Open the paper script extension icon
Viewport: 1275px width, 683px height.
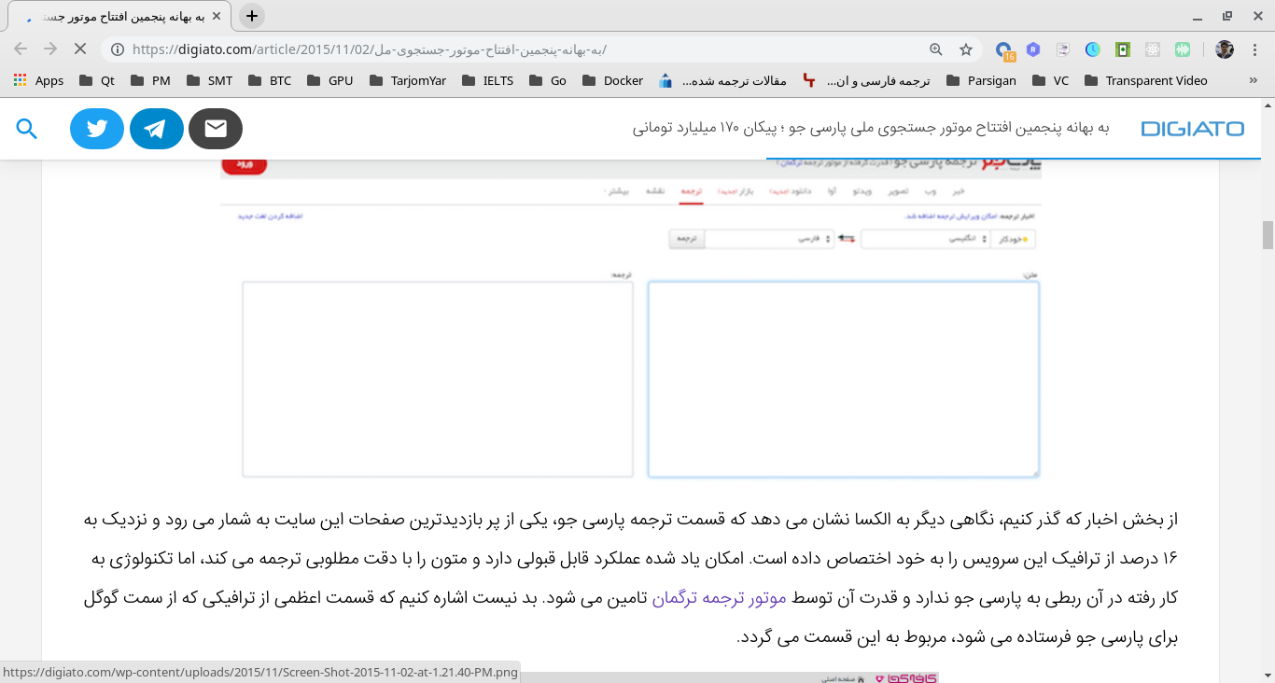point(1063,49)
